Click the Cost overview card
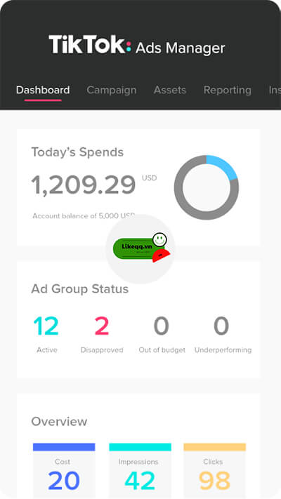281x499 pixels. pos(64,470)
